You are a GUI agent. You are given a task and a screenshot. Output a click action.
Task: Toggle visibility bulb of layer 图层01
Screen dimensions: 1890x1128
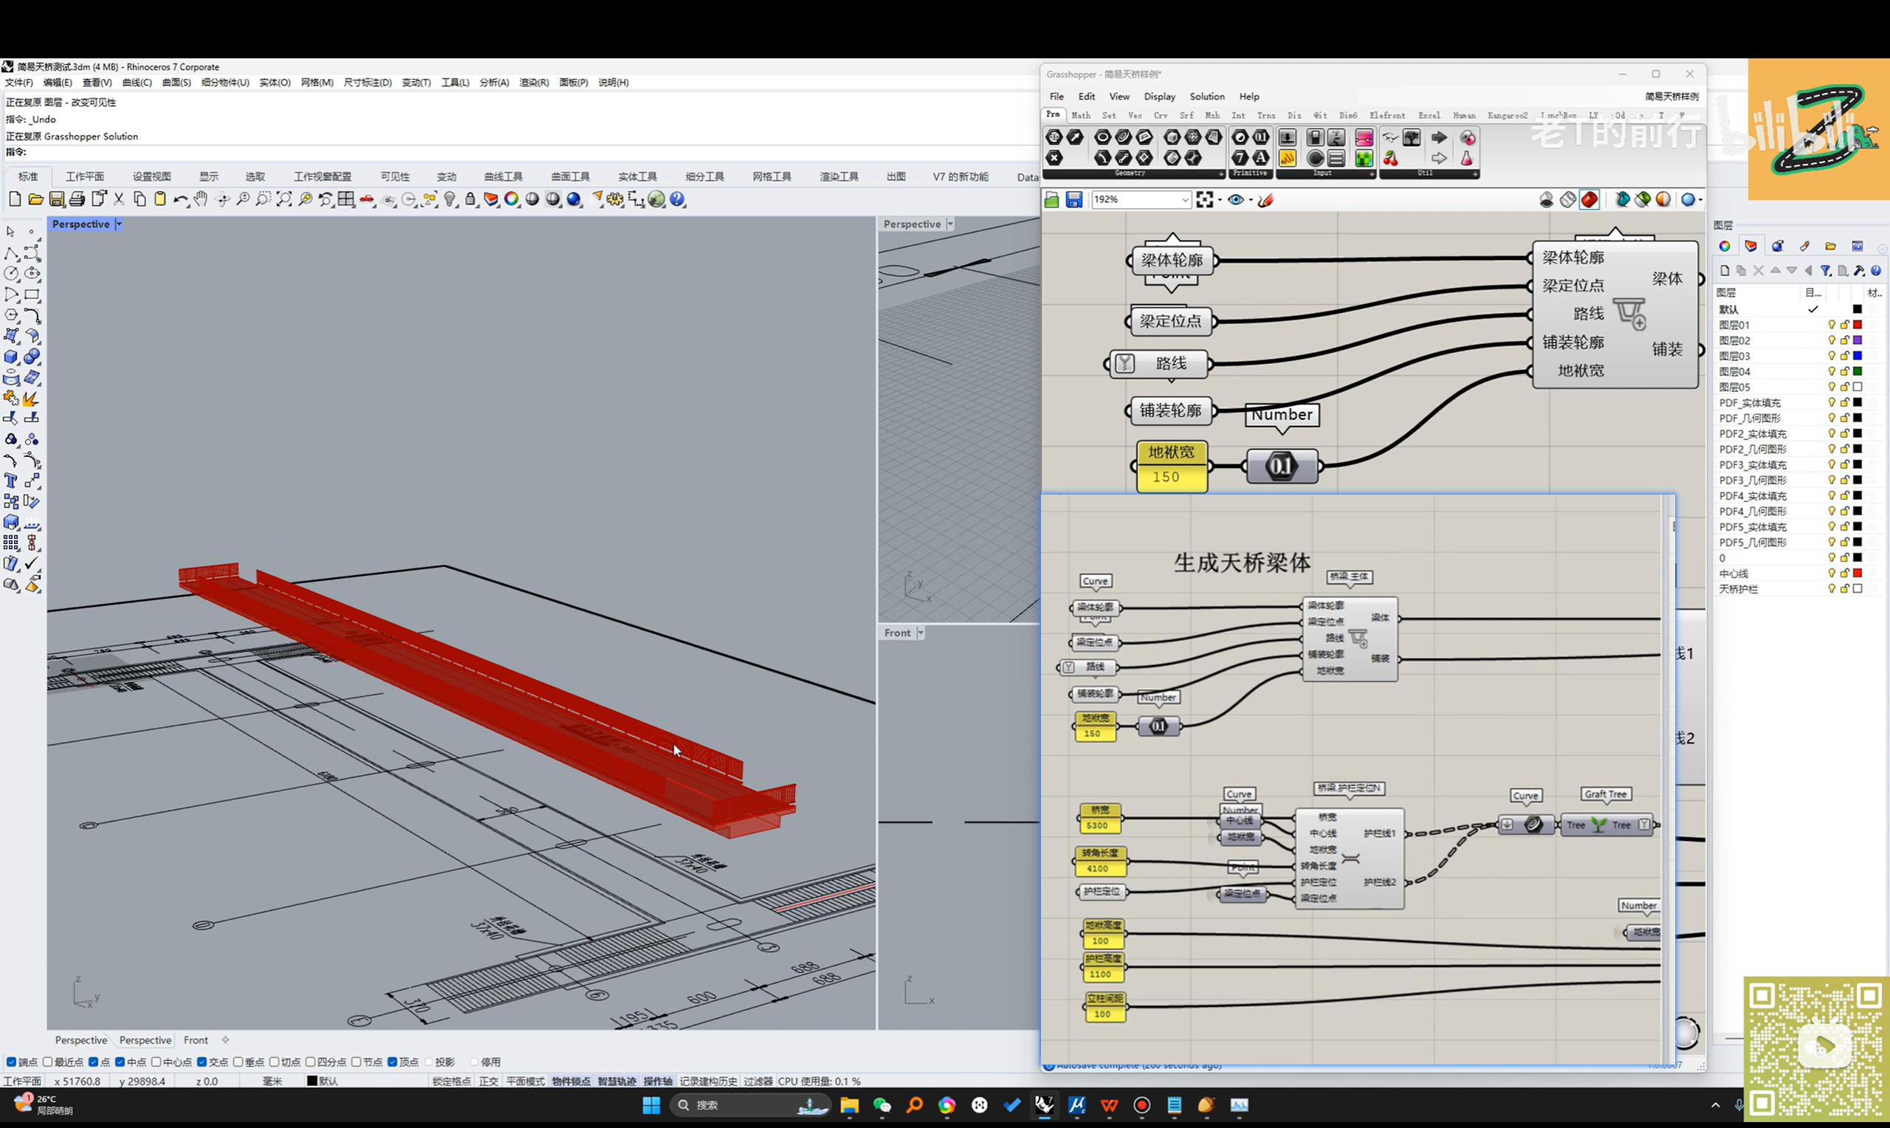[1832, 326]
